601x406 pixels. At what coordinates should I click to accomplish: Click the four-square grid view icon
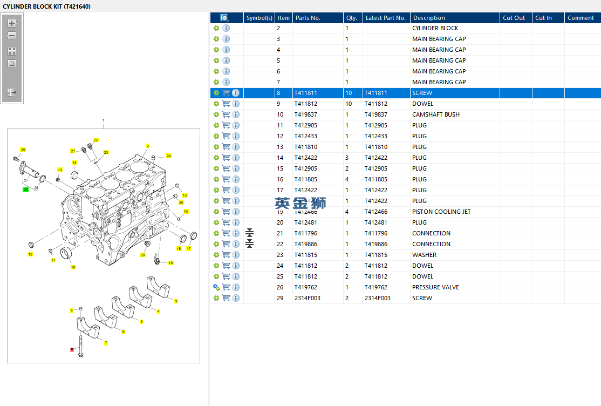12,51
